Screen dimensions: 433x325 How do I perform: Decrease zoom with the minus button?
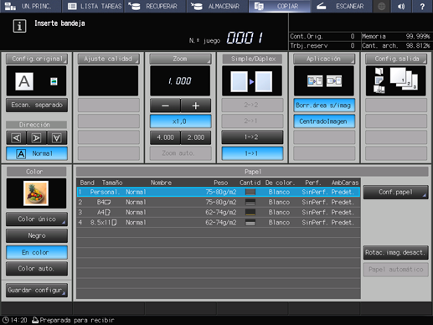coord(165,106)
